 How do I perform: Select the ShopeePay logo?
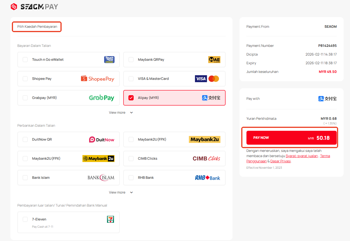97,79
